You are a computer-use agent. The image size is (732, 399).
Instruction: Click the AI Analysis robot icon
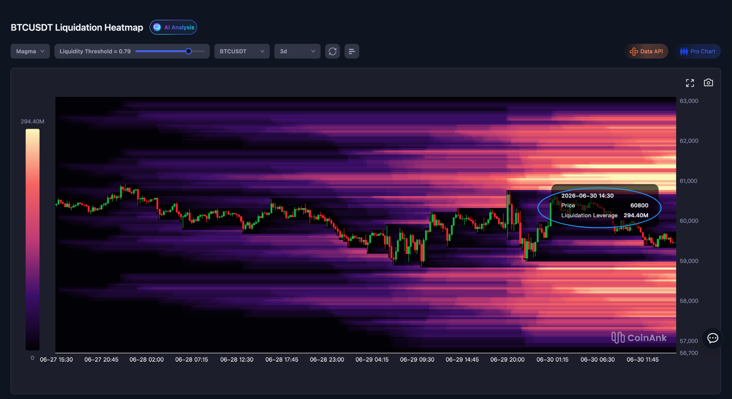157,27
